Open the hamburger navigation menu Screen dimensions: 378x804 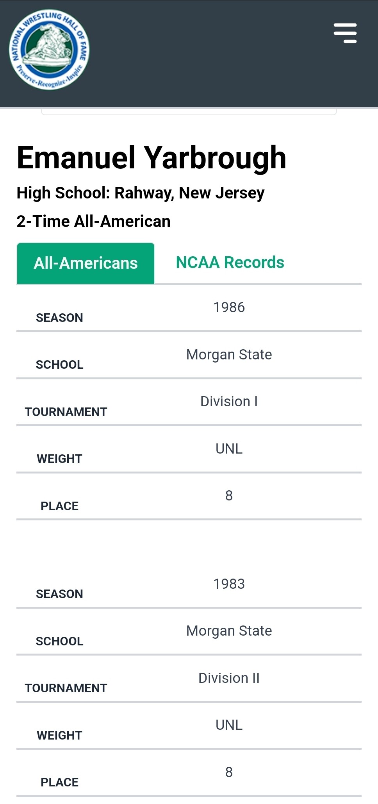[345, 33]
